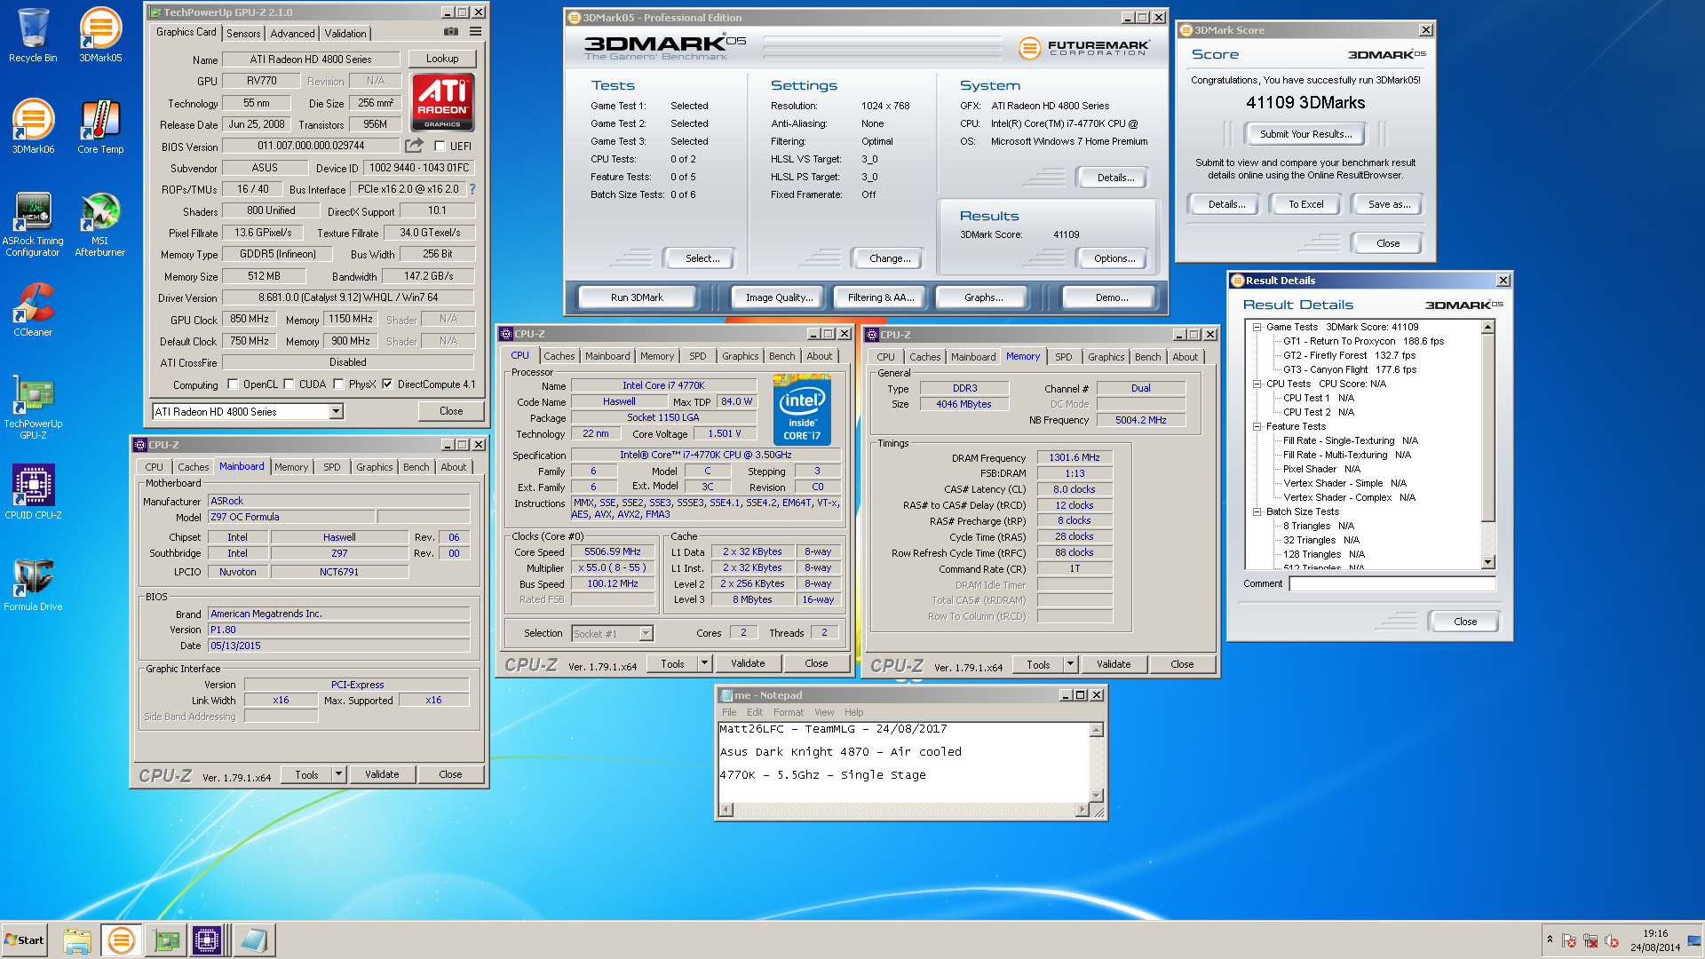The width and height of the screenshot is (1705, 959).
Task: Toggle the DirectCompute 4.1 checkbox
Action: pyautogui.click(x=387, y=384)
